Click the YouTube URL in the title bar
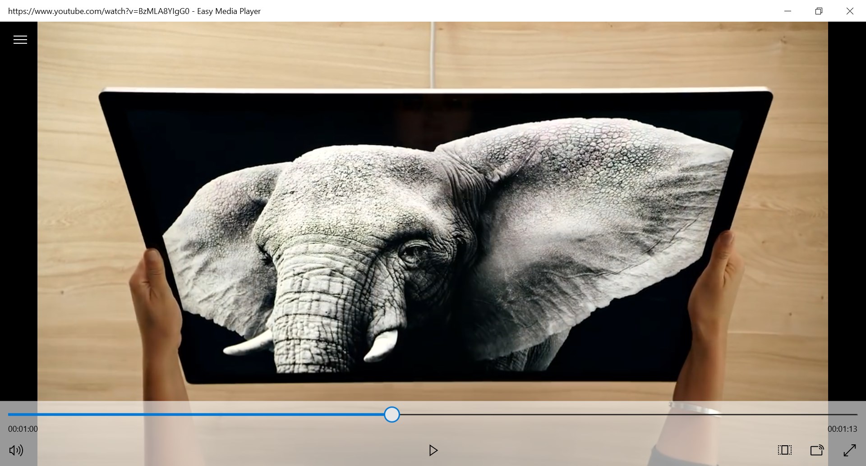This screenshot has height=466, width=866. [98, 11]
